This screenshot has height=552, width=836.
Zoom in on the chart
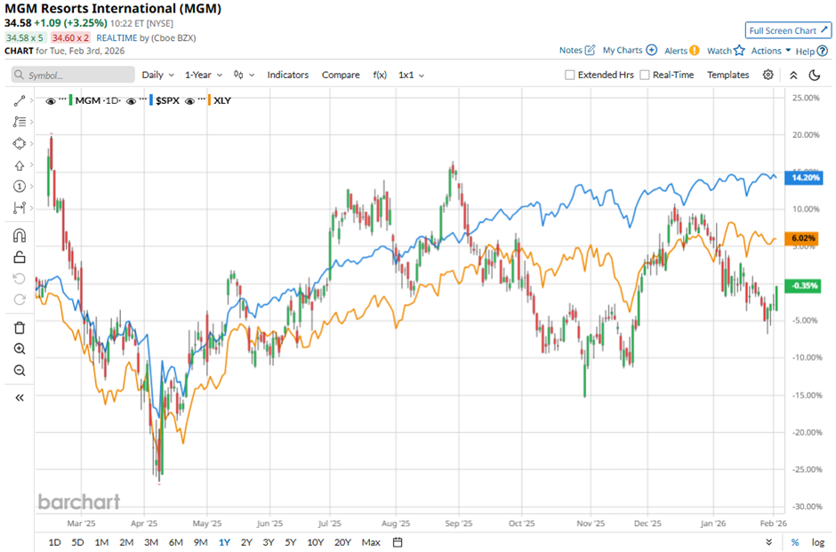[20, 349]
